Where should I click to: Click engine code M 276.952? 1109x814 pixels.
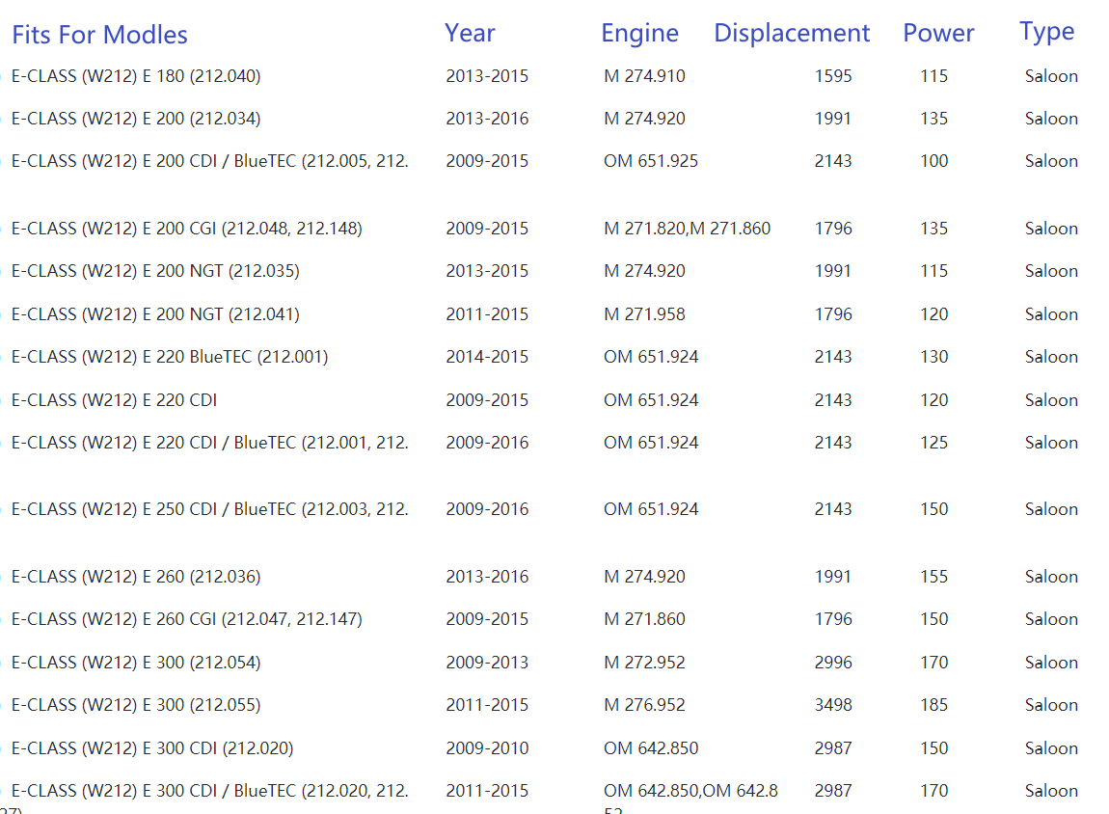click(644, 705)
